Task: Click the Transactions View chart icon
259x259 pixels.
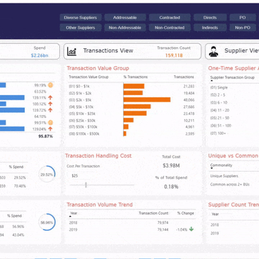Action: coord(72,51)
